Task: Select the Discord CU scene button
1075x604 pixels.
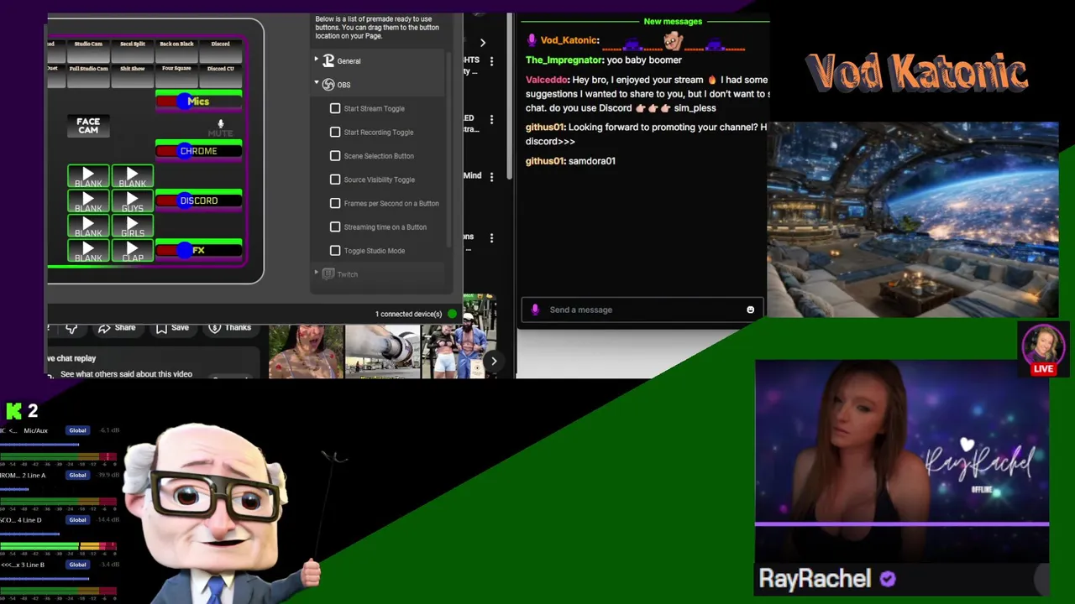Action: (220, 75)
